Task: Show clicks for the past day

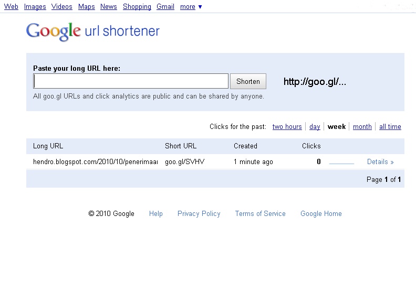Action: click(315, 127)
